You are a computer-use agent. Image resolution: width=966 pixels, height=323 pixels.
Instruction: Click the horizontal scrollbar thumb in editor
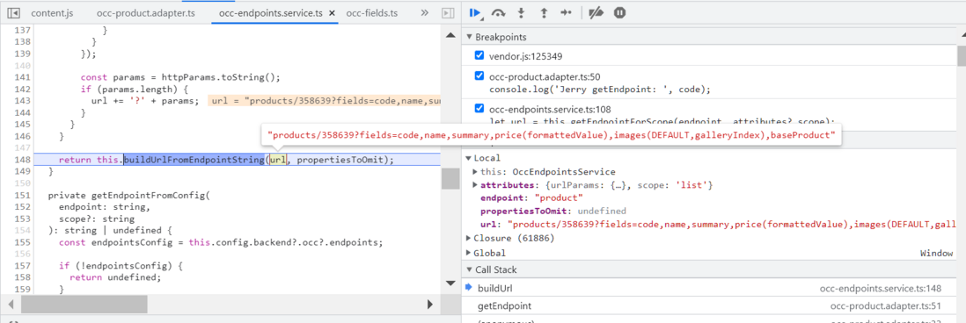(x=84, y=304)
